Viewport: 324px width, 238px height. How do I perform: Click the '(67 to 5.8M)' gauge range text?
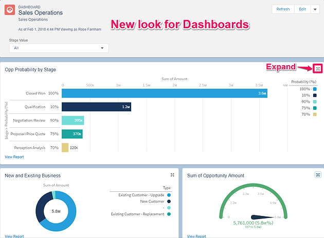pos(253,227)
